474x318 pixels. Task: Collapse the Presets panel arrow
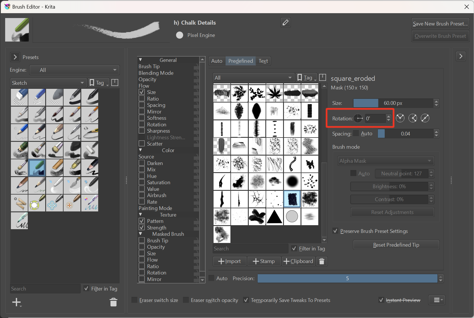point(15,57)
